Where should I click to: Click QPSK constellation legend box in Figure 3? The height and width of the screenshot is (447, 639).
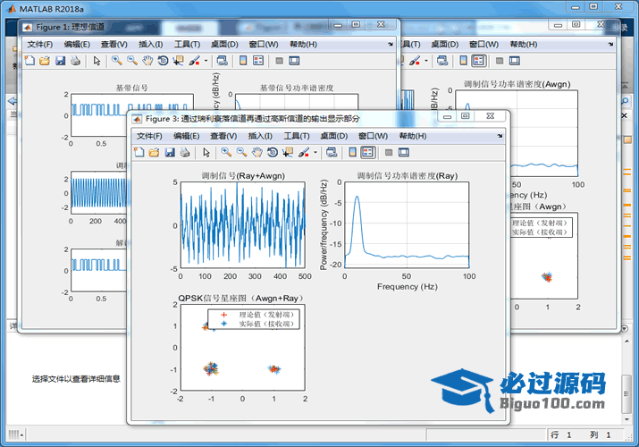(253, 319)
